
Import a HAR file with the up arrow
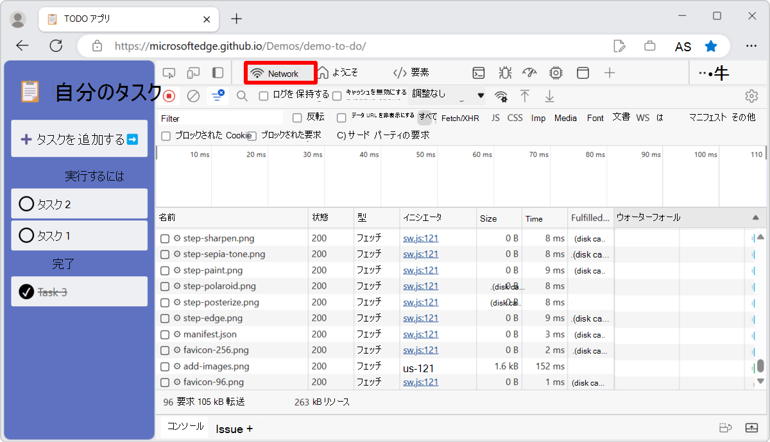click(525, 95)
